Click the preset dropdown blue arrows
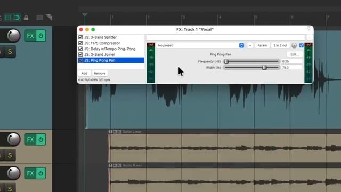This screenshot has width=341, height=192. 241,45
